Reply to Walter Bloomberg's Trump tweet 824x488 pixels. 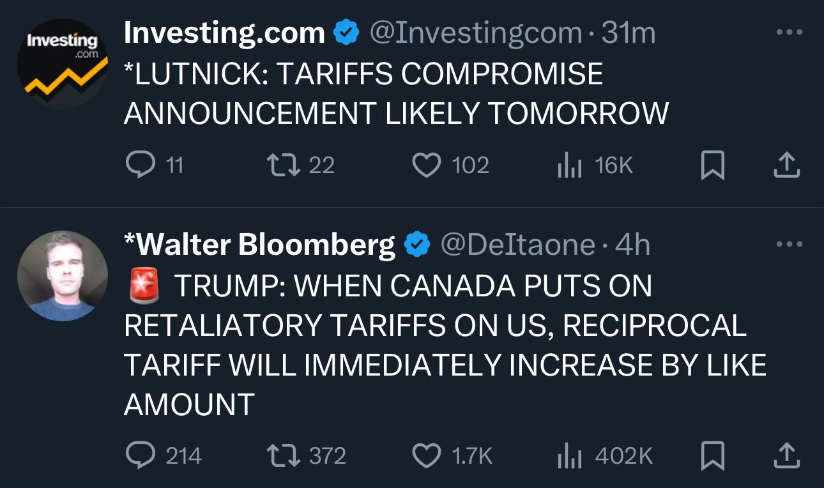coord(164,455)
